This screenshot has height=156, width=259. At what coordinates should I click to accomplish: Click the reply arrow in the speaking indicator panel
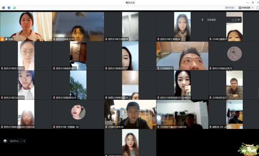pyautogui.click(x=239, y=20)
